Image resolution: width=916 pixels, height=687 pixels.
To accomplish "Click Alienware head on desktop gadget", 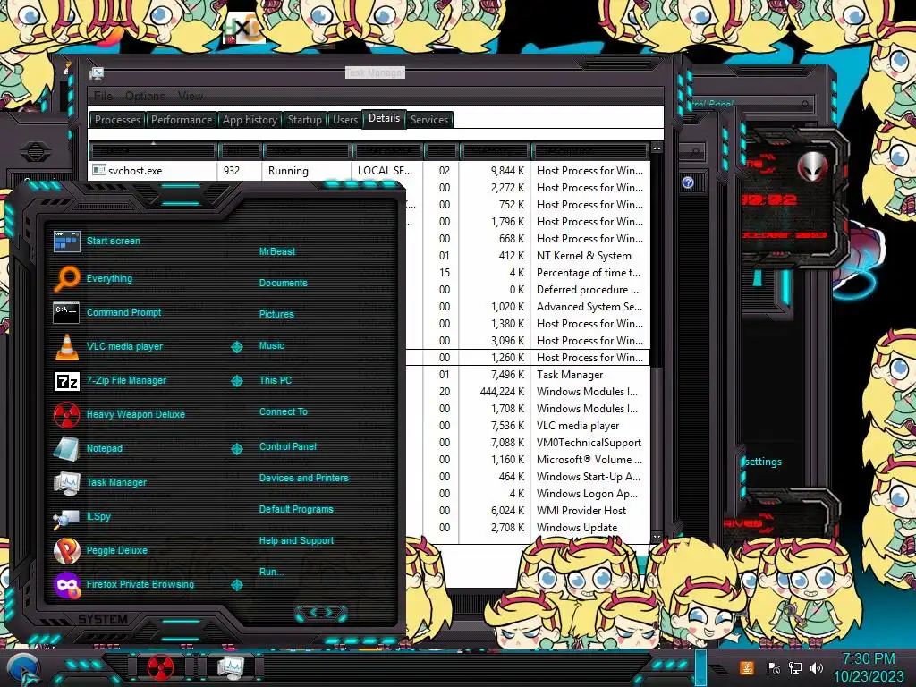I will pos(812,165).
